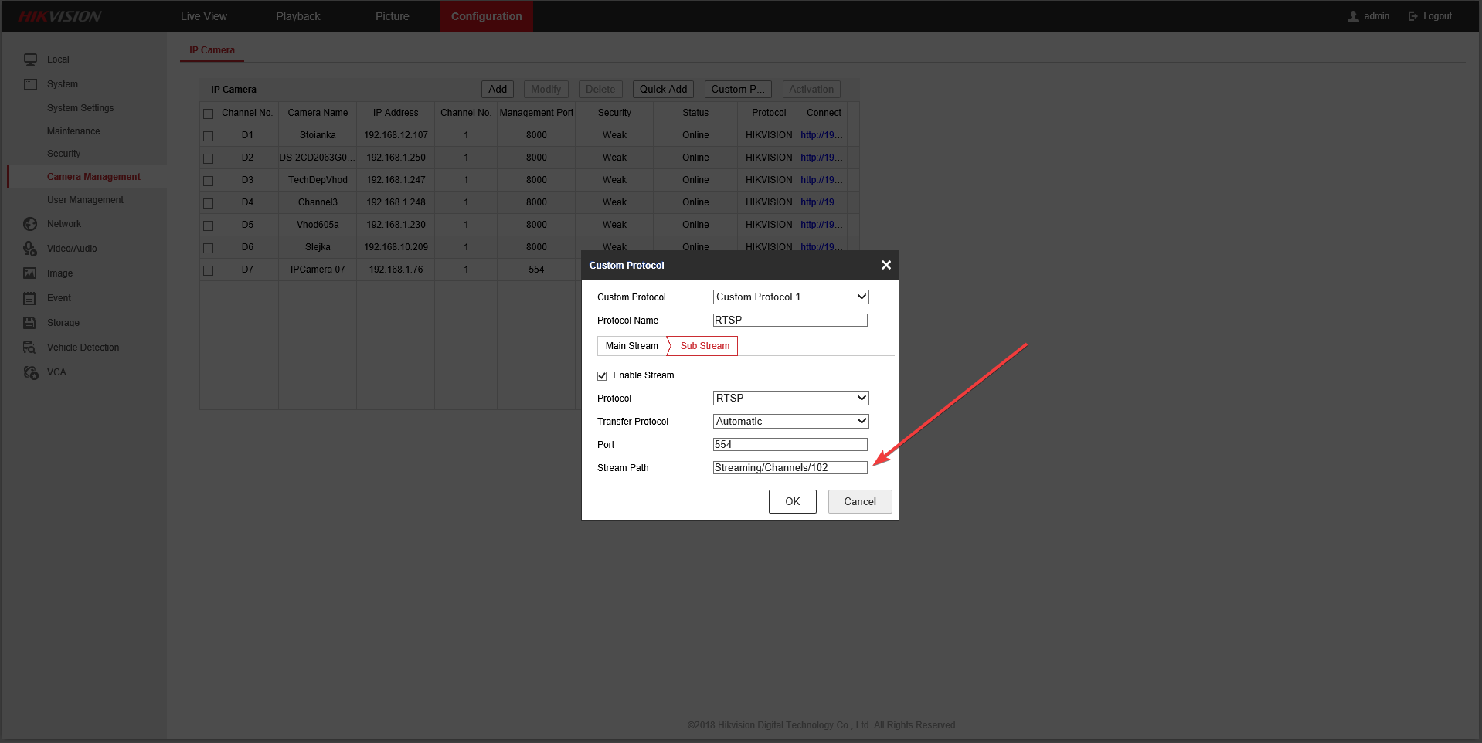This screenshot has width=1482, height=743.
Task: Check the D3 TechDepVhod row checkbox
Action: pyautogui.click(x=208, y=181)
